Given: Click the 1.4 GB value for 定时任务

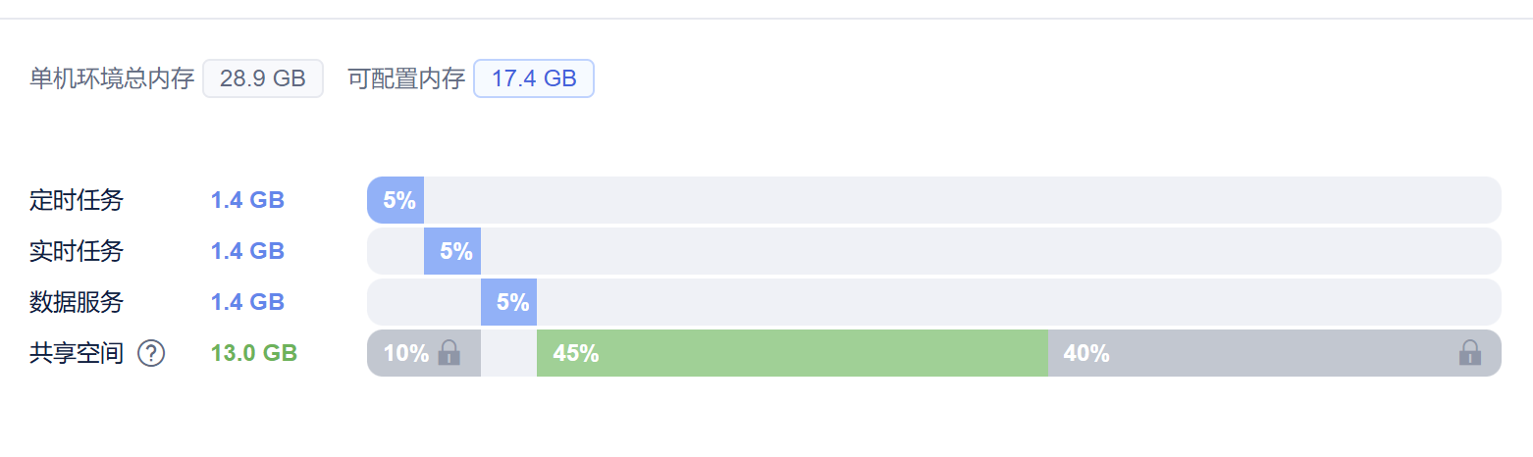Looking at the screenshot, I should click(247, 201).
